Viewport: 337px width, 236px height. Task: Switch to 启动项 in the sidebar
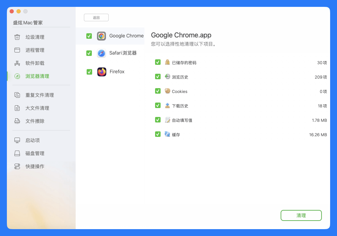click(x=32, y=140)
